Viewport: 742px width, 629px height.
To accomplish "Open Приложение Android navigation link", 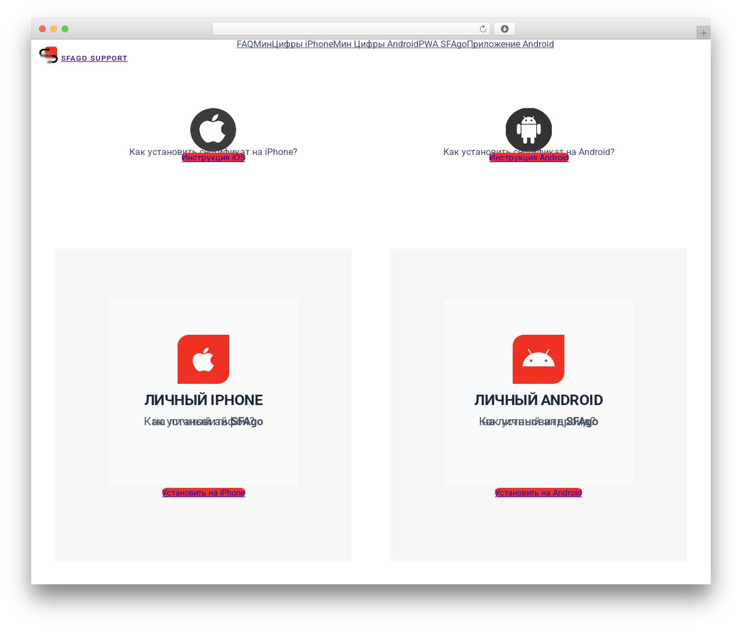I will pos(511,44).
